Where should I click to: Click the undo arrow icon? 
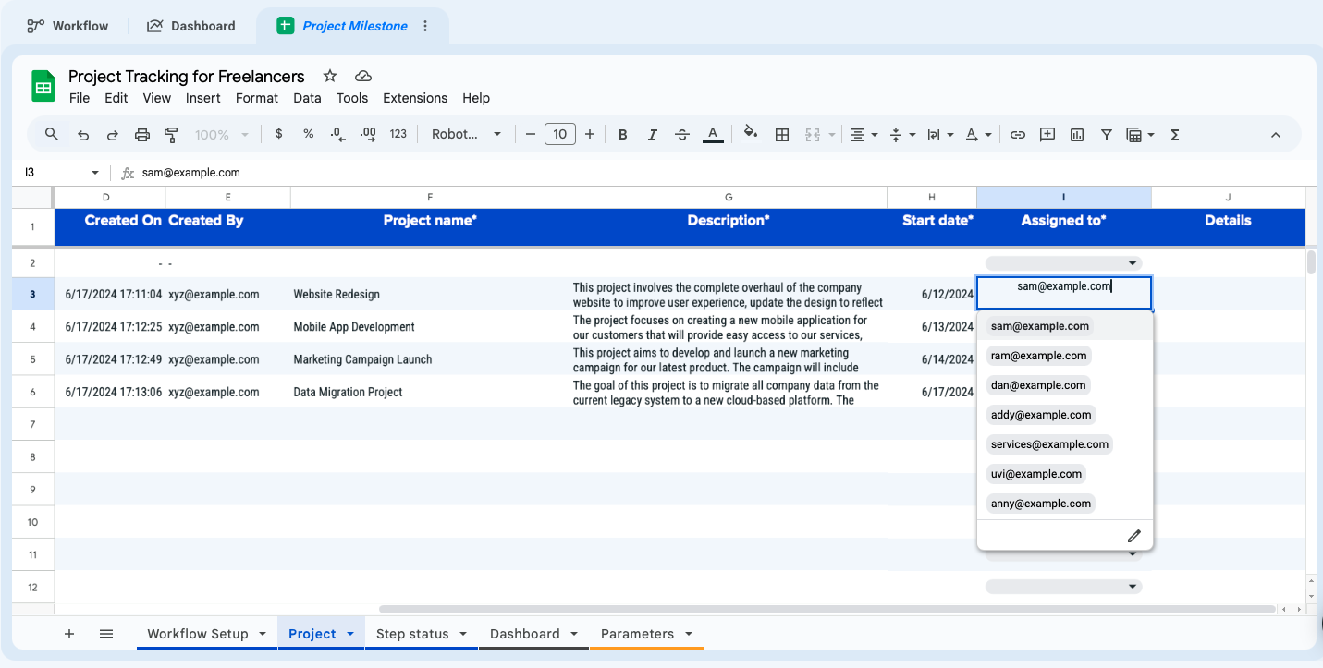83,135
